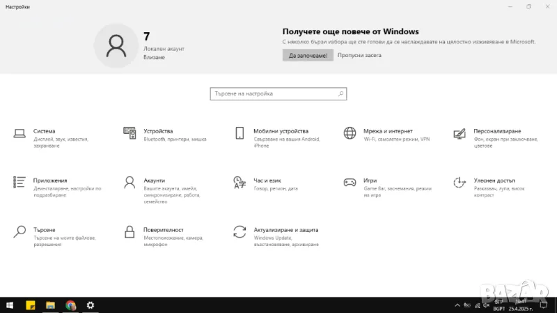
Task: Expand the hidden system tray icons chevron
Action: pos(458,305)
